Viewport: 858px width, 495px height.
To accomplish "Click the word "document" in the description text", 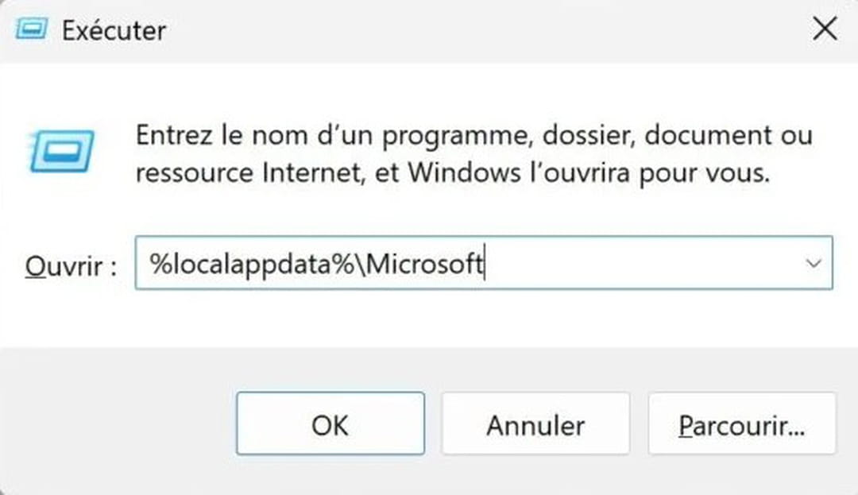I will click(x=696, y=135).
